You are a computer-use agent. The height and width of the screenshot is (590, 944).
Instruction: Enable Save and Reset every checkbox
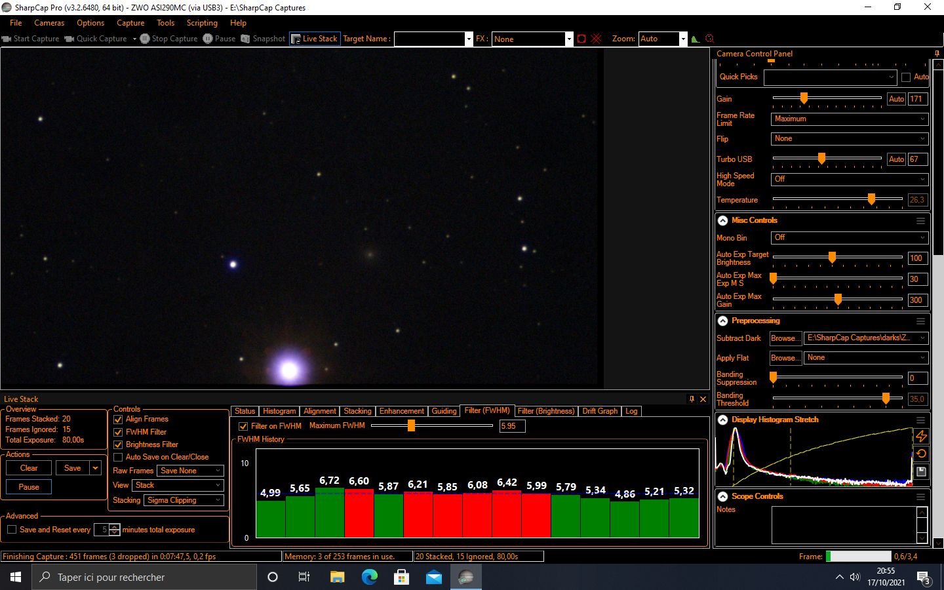11,530
